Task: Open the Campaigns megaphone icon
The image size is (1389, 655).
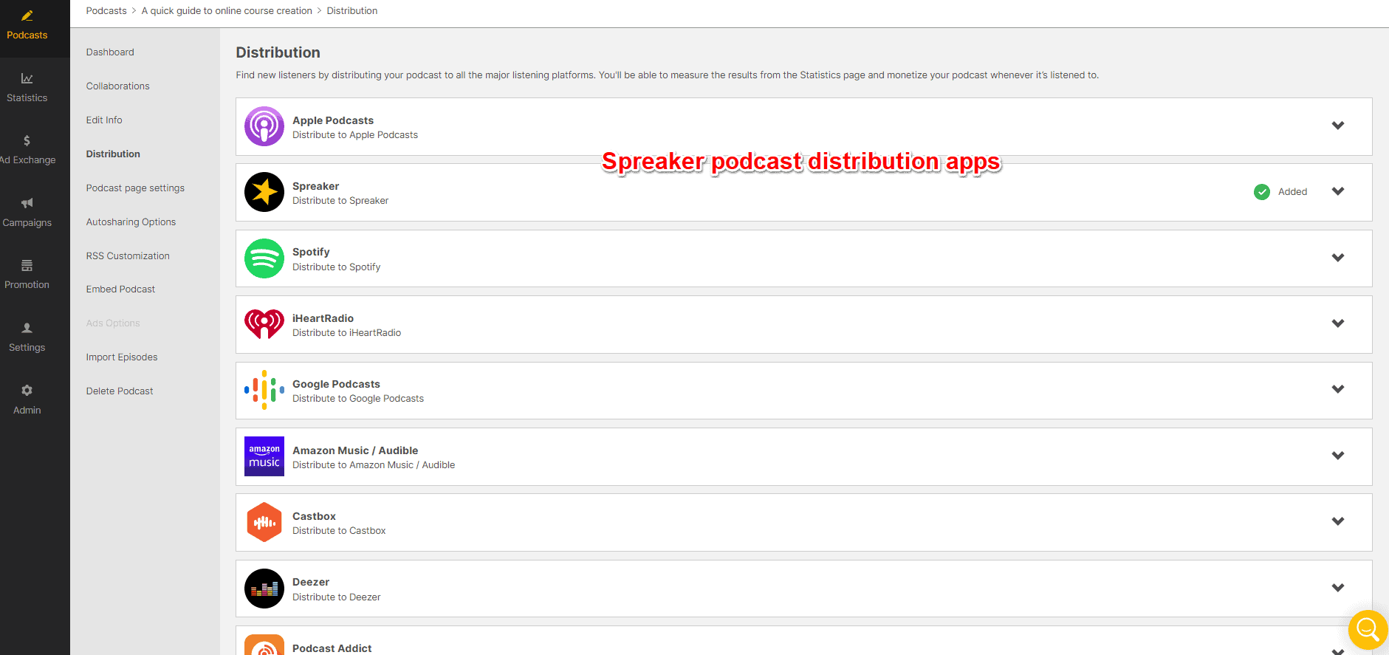Action: coord(27,203)
